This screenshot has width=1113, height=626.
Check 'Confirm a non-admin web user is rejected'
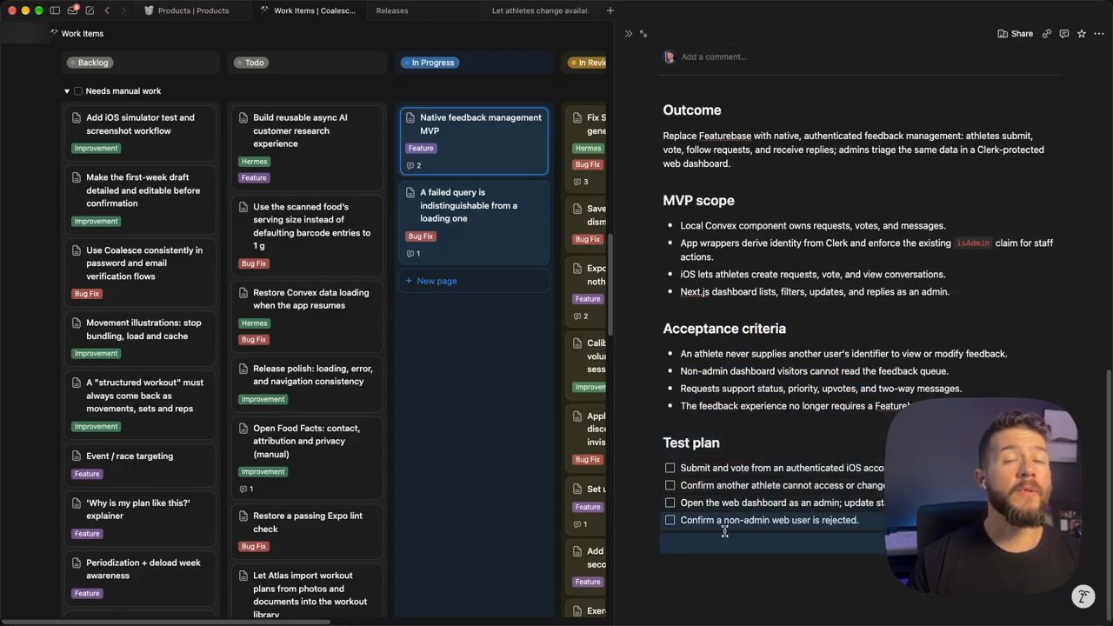[x=670, y=520]
